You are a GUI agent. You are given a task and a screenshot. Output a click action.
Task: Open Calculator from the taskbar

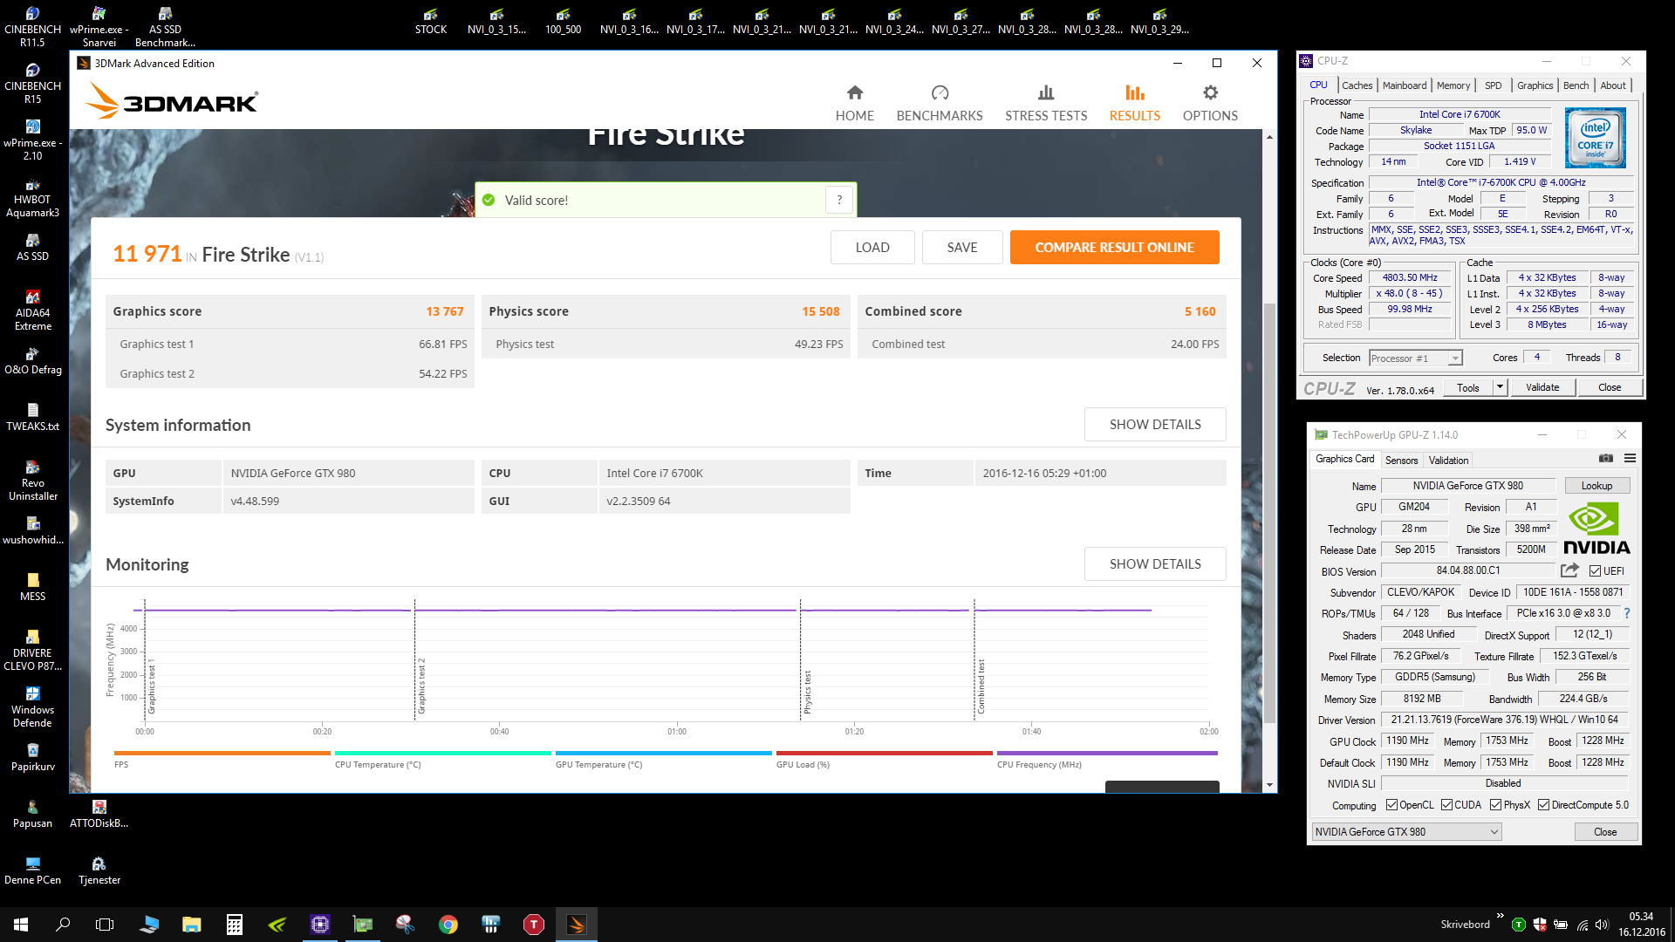pyautogui.click(x=234, y=925)
